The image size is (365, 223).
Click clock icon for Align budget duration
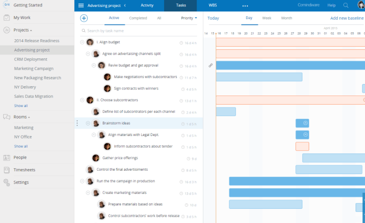(181, 43)
